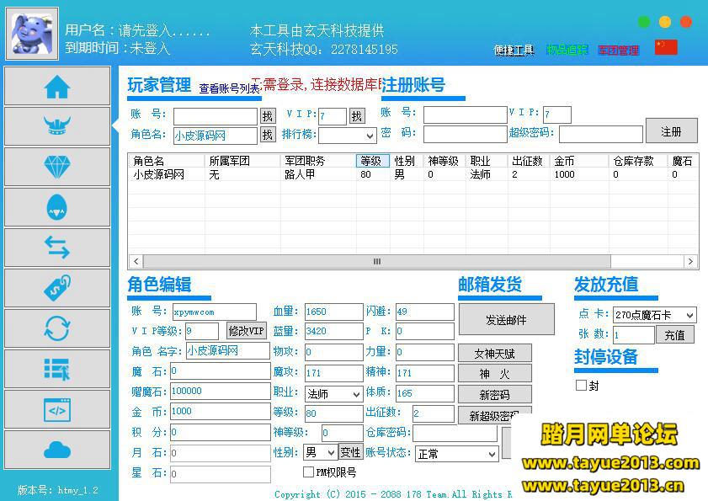Select the price tag sidebar icon

click(57, 288)
